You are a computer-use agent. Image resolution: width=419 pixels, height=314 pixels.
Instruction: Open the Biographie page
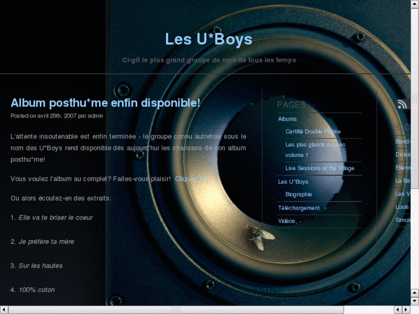(x=299, y=194)
